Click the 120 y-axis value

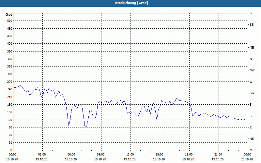[9, 120]
